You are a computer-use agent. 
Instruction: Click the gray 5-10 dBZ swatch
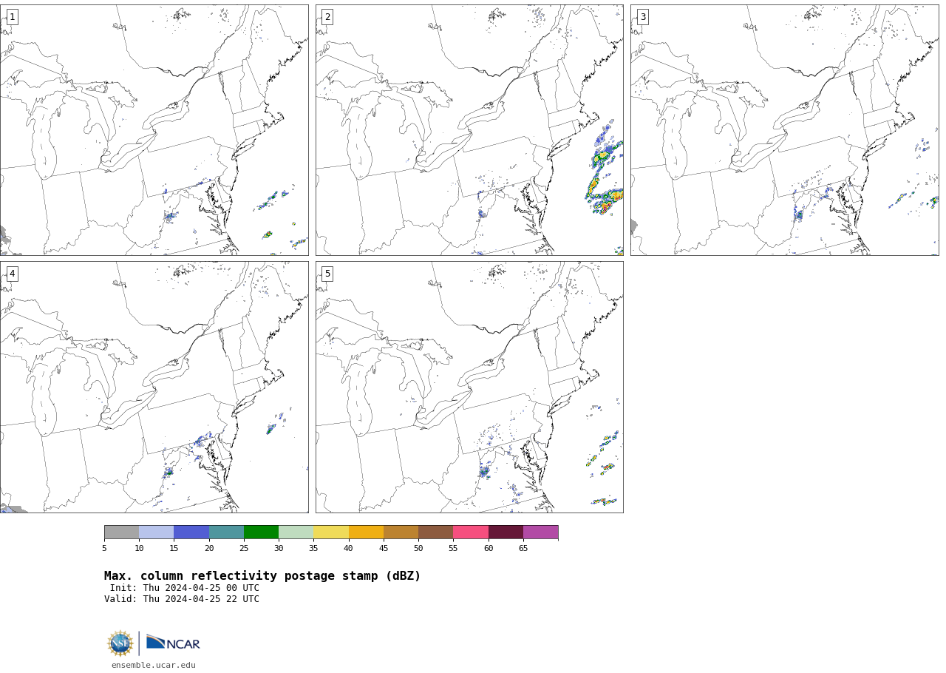point(121,532)
